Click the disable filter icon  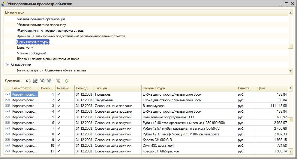click(58, 81)
